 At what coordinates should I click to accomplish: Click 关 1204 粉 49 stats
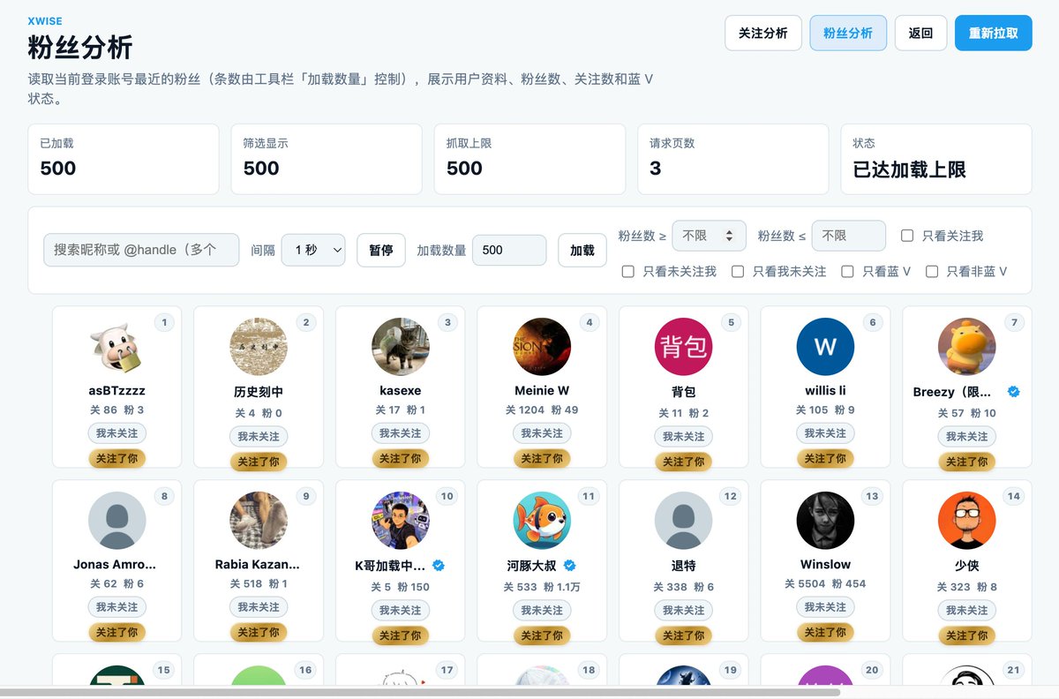coord(542,410)
